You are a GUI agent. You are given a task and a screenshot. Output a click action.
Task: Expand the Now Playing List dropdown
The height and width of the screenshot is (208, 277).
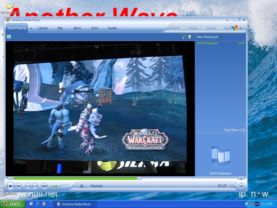coord(221,37)
